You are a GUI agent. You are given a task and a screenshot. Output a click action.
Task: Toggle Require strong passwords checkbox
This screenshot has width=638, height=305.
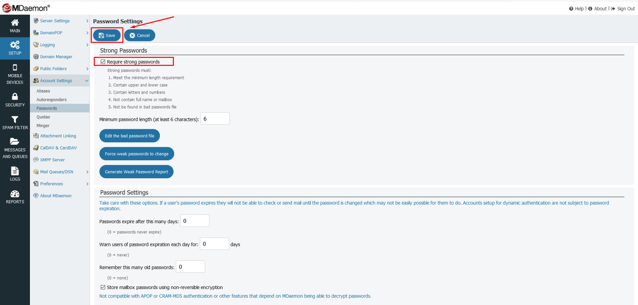[103, 62]
